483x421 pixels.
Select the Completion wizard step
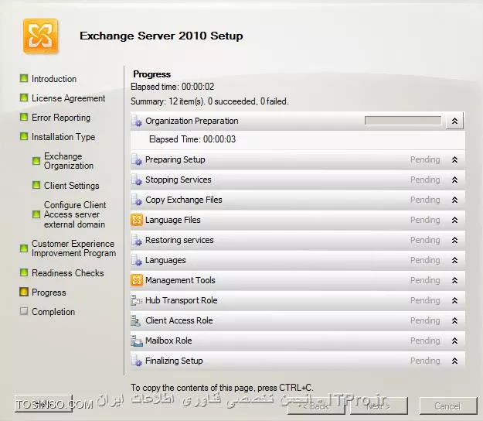pos(53,312)
